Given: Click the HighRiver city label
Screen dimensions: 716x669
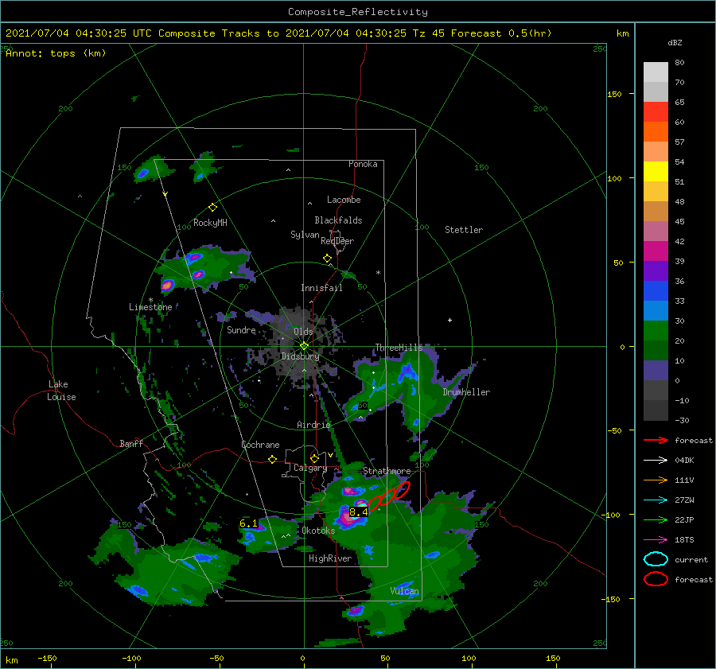Looking at the screenshot, I should [330, 558].
